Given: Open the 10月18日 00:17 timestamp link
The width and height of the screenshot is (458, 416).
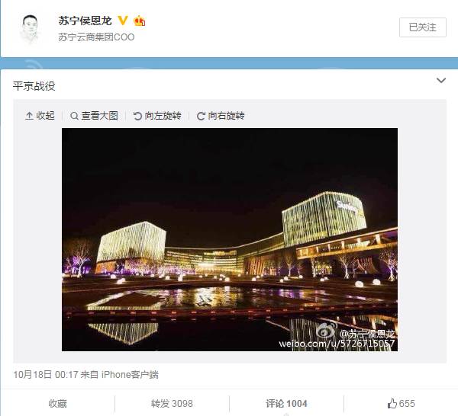Looking at the screenshot, I should pyautogui.click(x=46, y=374).
